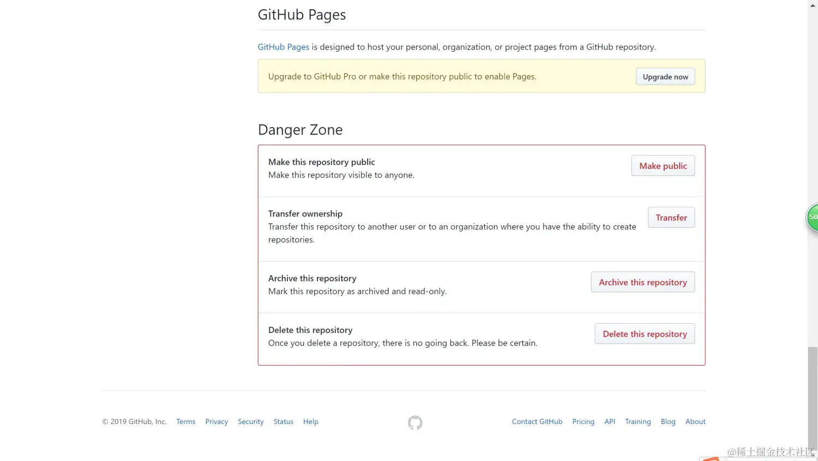Click 'Make this repository visible to anyone' text
Image resolution: width=818 pixels, height=461 pixels.
coord(341,175)
